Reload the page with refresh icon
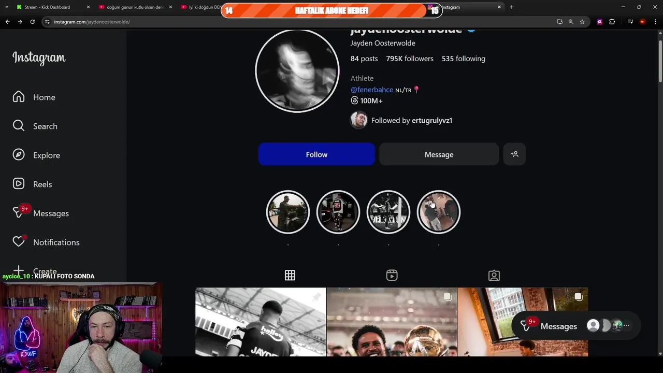 pos(32,22)
